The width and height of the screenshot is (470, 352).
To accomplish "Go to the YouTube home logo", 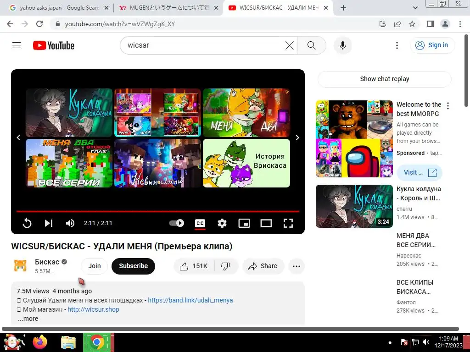I will 54,45.
